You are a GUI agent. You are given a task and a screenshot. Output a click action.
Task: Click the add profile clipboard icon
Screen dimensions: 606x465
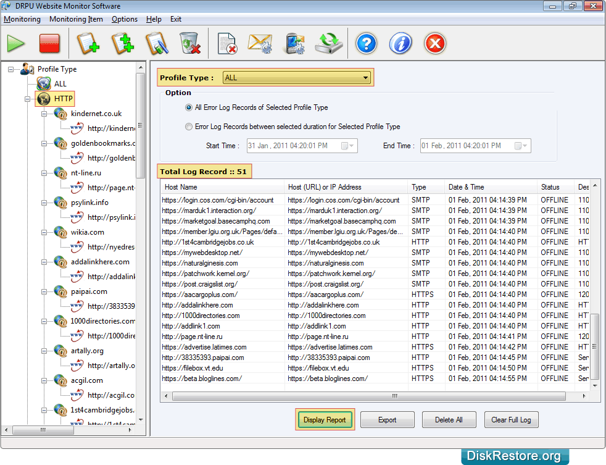pos(88,43)
